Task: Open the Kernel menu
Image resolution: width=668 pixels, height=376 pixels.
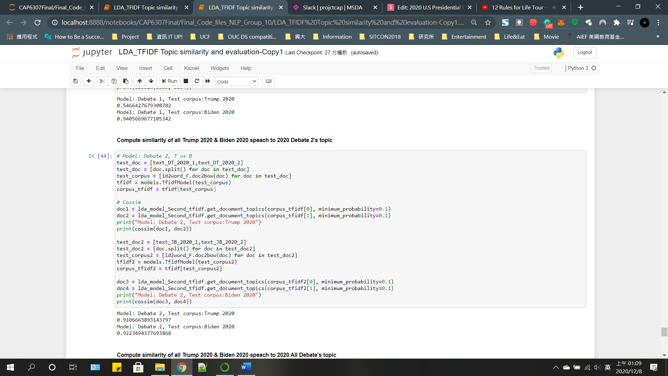Action: (191, 68)
